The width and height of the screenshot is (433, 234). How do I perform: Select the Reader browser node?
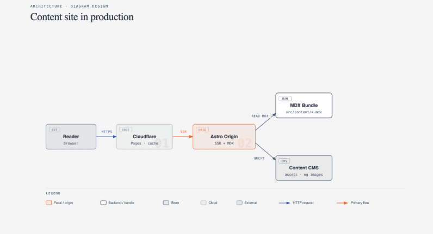click(71, 137)
